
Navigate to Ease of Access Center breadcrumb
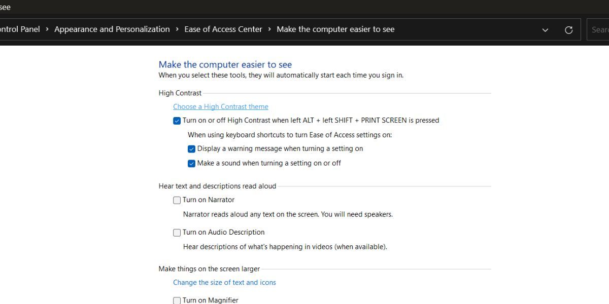(223, 29)
